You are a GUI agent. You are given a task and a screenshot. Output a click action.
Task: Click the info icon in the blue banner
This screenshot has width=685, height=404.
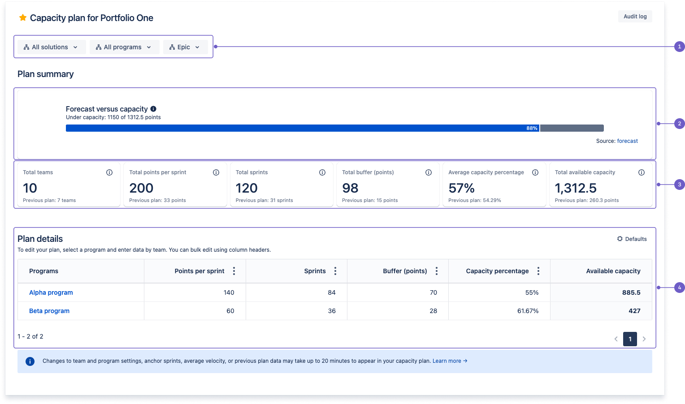tap(30, 361)
